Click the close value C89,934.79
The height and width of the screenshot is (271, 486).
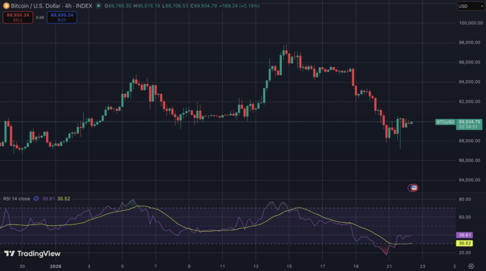click(203, 6)
